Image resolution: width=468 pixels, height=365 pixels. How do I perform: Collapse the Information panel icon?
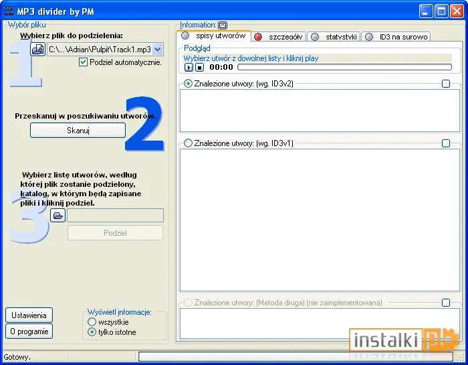223,25
